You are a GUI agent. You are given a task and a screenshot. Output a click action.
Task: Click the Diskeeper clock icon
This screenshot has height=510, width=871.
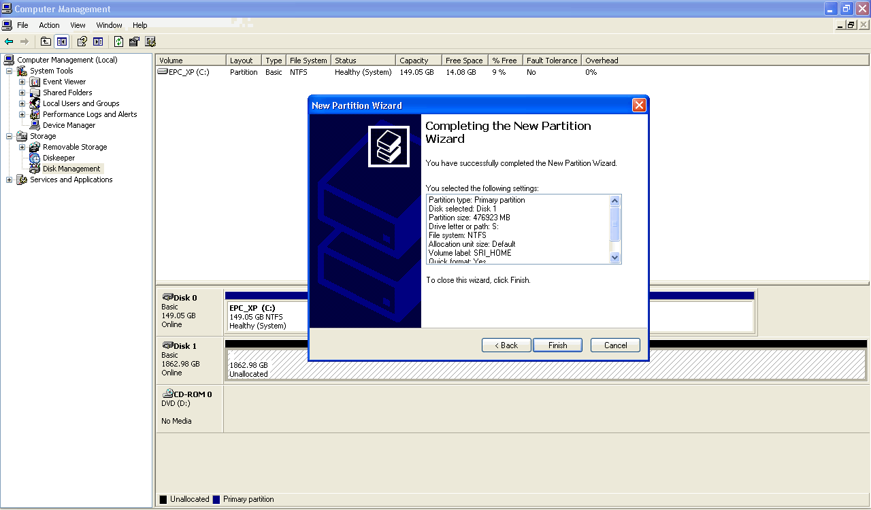pos(35,158)
